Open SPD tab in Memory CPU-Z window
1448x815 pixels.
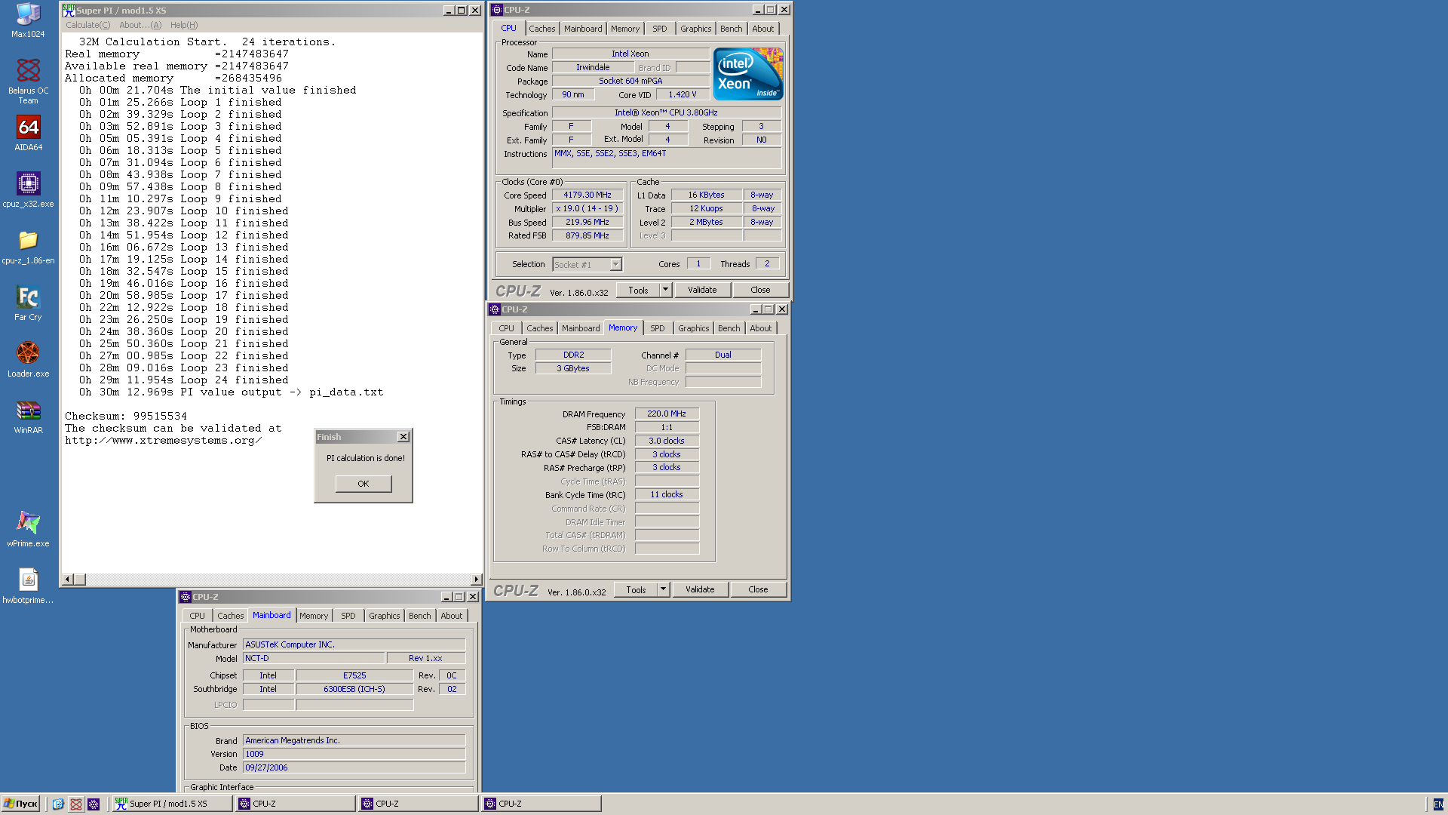tap(658, 328)
